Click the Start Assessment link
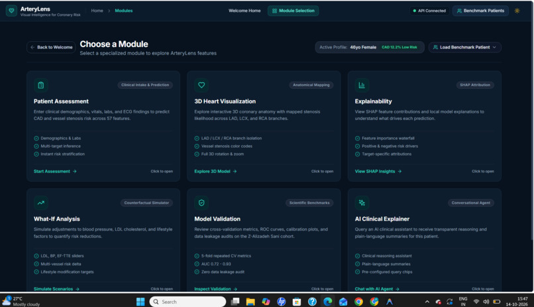The image size is (534, 307). pos(55,171)
